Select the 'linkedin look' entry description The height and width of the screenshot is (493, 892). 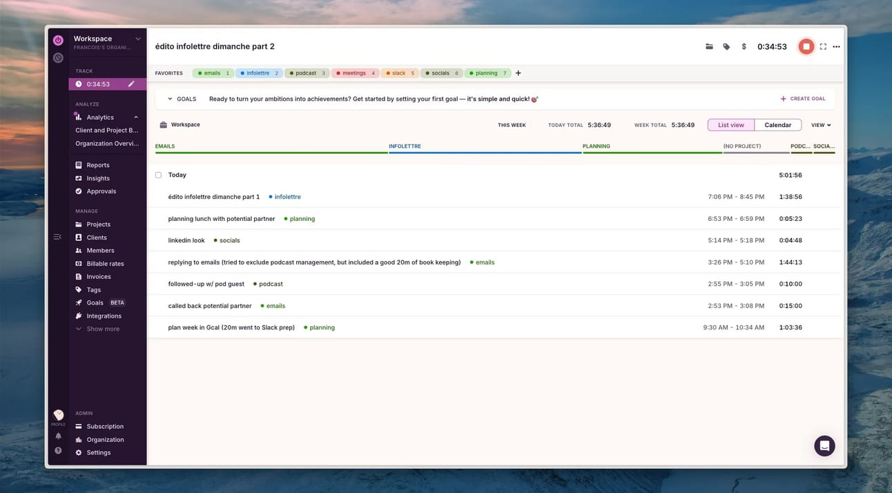point(186,240)
